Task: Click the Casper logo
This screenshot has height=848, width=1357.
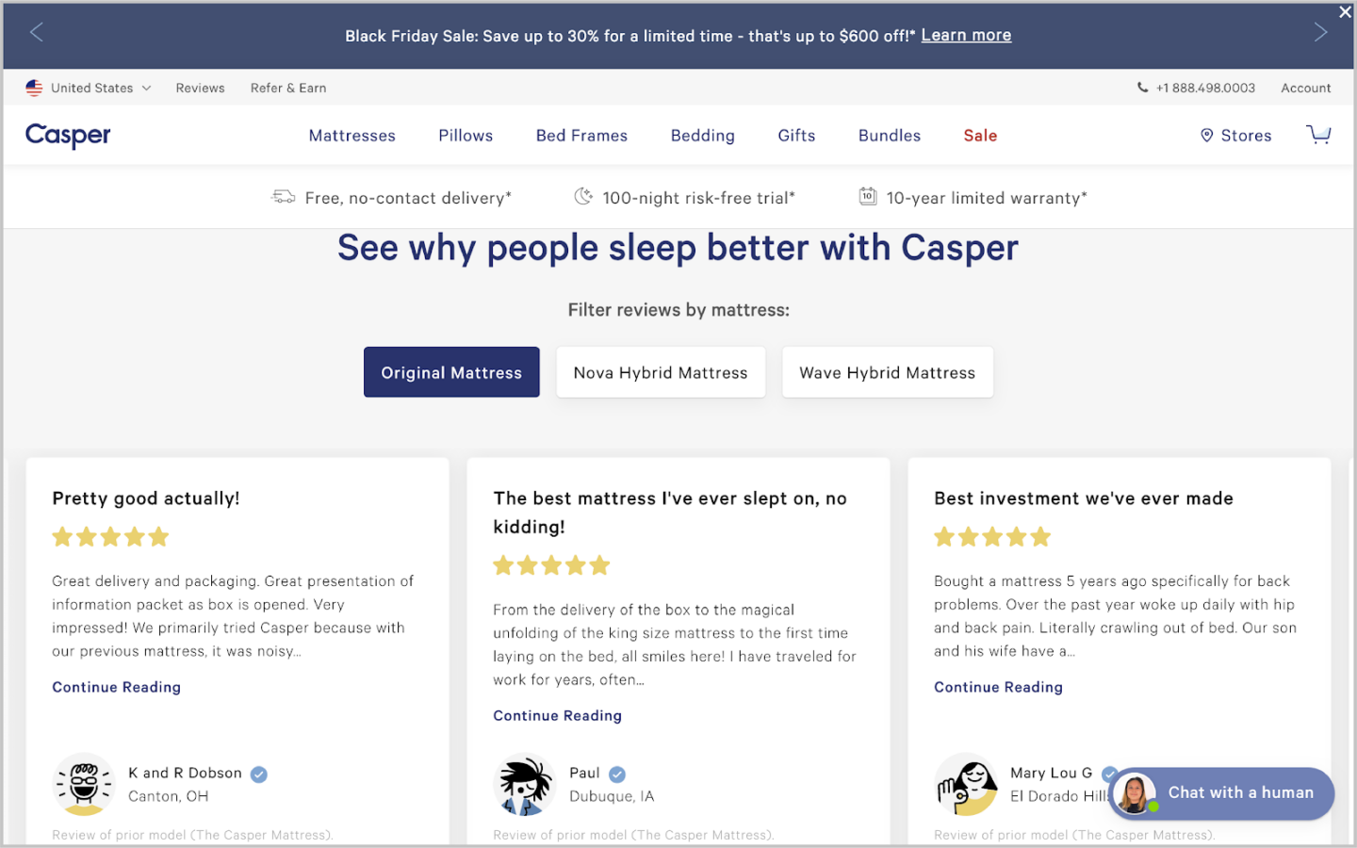Action: [x=68, y=136]
